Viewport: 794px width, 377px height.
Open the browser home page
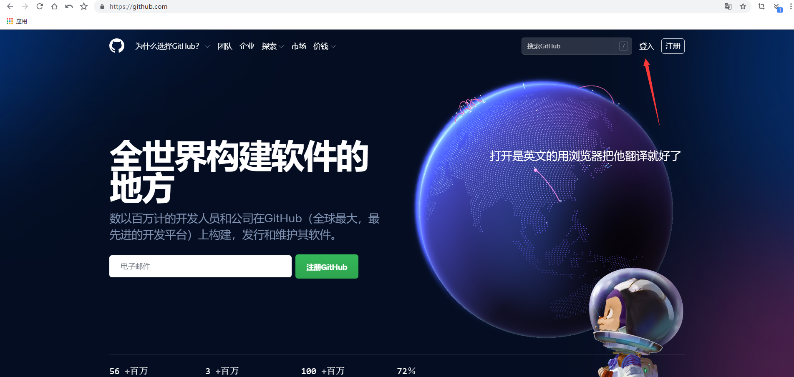pos(54,7)
